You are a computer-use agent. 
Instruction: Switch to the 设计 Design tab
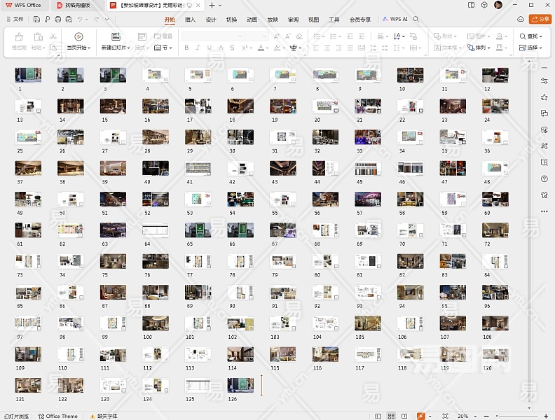(x=211, y=20)
